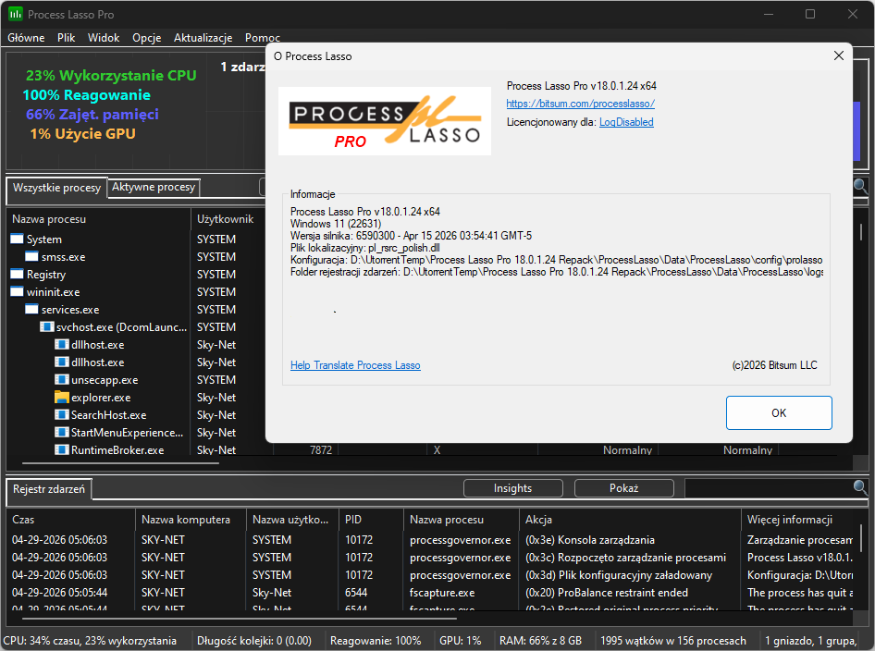Open the Widok menu
This screenshot has width=875, height=651.
tap(104, 37)
